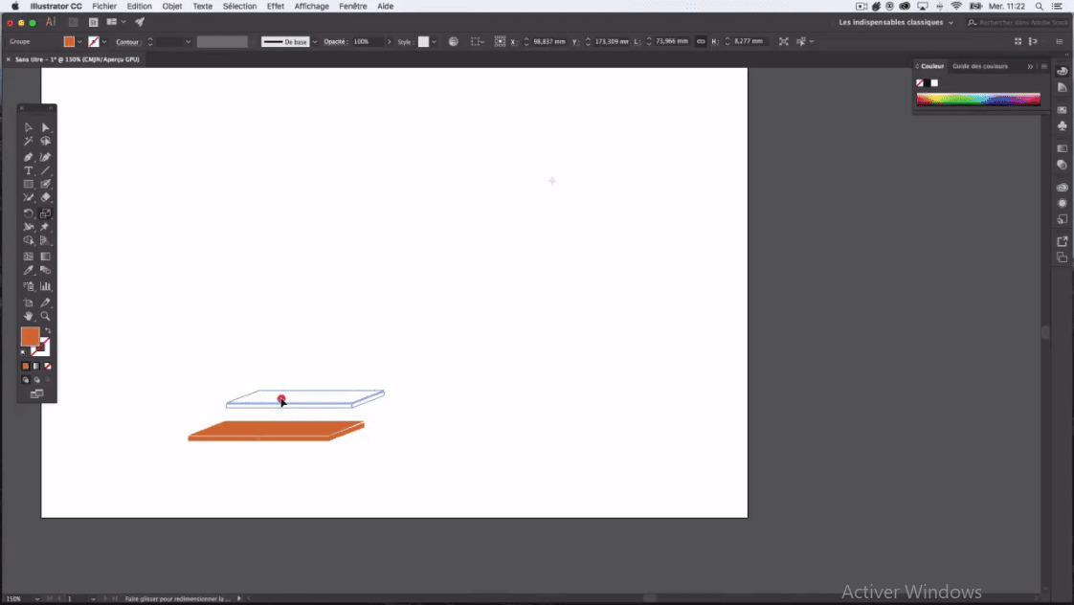The image size is (1074, 605).
Task: Select the Direct Selection tool
Action: (45, 127)
